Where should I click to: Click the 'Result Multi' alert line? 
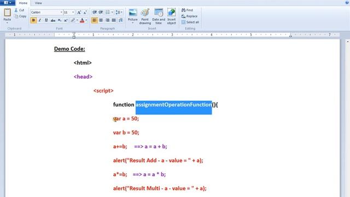[160, 188]
